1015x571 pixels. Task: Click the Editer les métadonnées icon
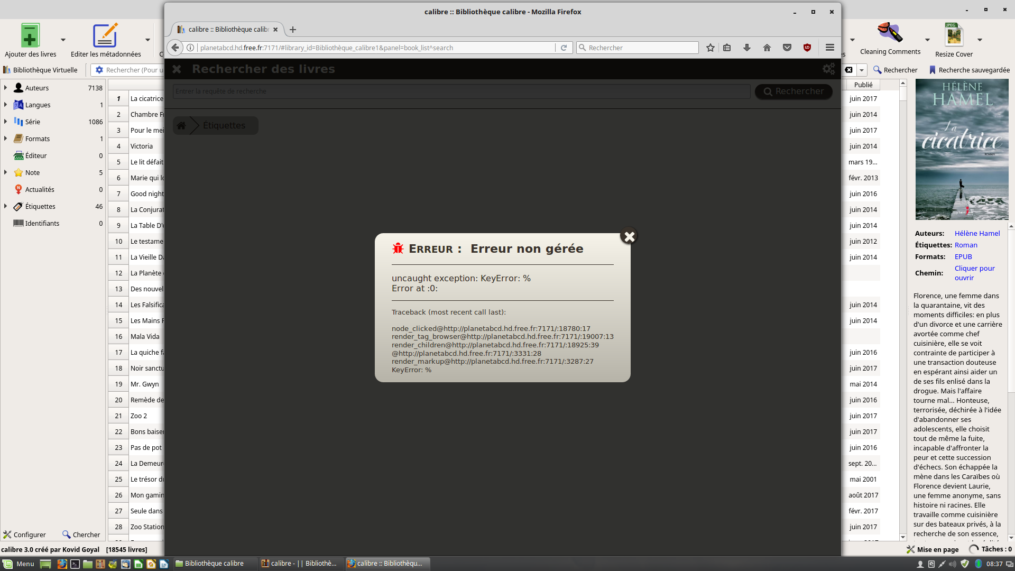[x=105, y=36]
